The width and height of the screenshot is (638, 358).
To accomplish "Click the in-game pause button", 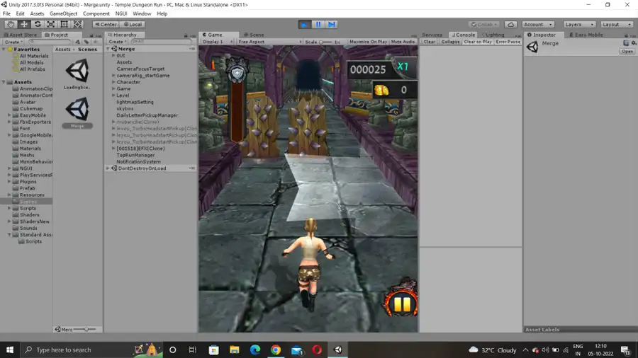I will coord(402,304).
